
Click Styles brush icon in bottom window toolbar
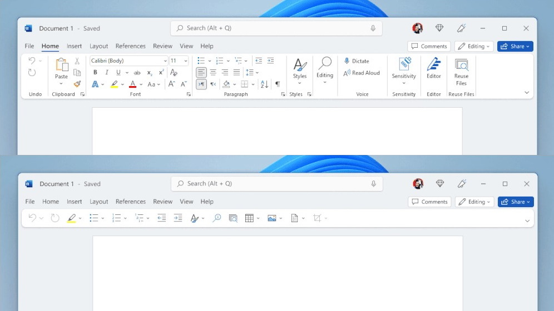(194, 218)
